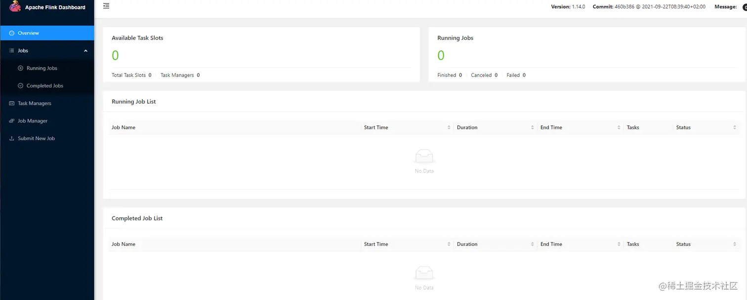Click the Canceled jobs count label

point(481,75)
